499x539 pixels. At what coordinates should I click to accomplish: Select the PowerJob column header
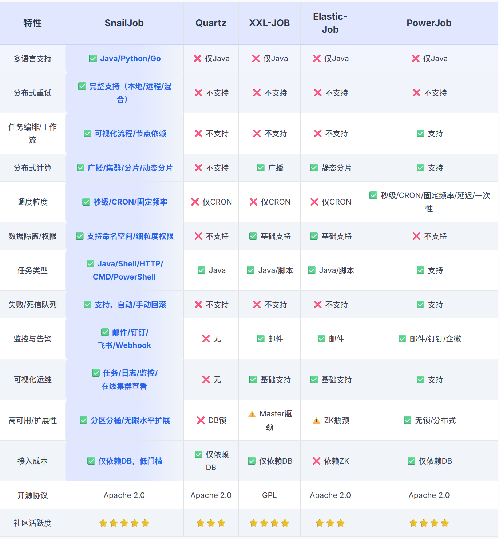429,23
